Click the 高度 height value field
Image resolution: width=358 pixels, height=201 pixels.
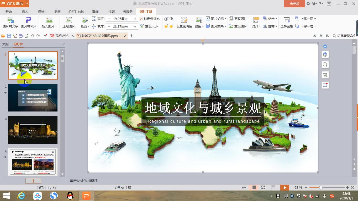[122, 19]
